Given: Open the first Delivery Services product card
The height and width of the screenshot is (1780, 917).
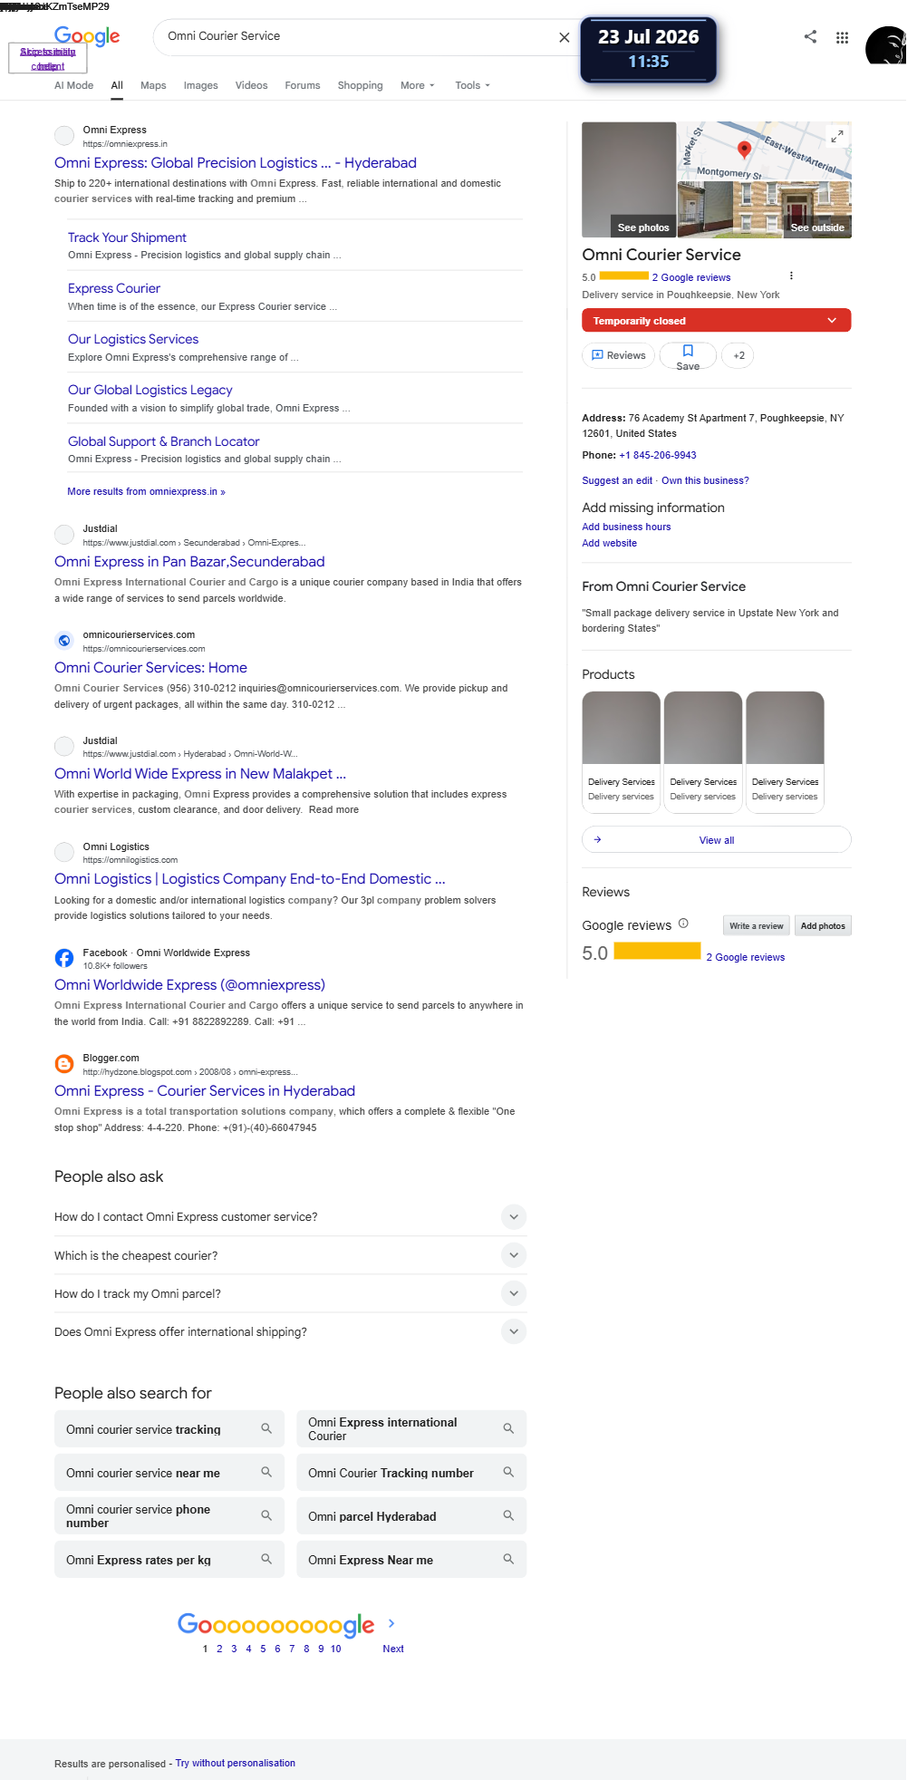Looking at the screenshot, I should coord(621,752).
